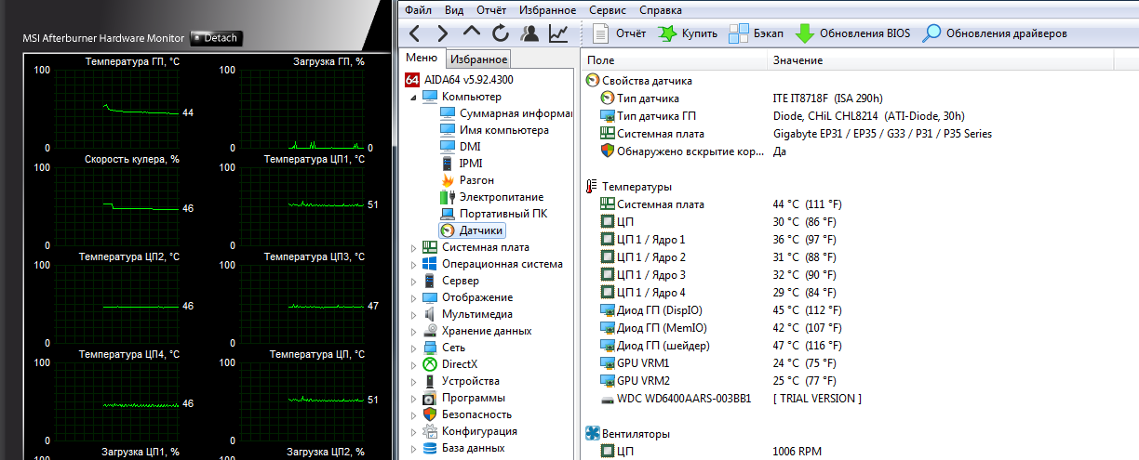Select the Разгон flame icon
The height and width of the screenshot is (460, 1139).
point(449,180)
